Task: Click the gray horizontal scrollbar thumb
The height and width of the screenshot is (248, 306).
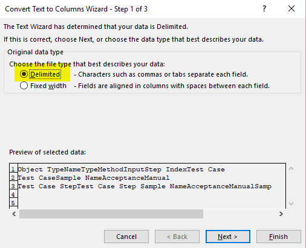Action: (x=111, y=214)
